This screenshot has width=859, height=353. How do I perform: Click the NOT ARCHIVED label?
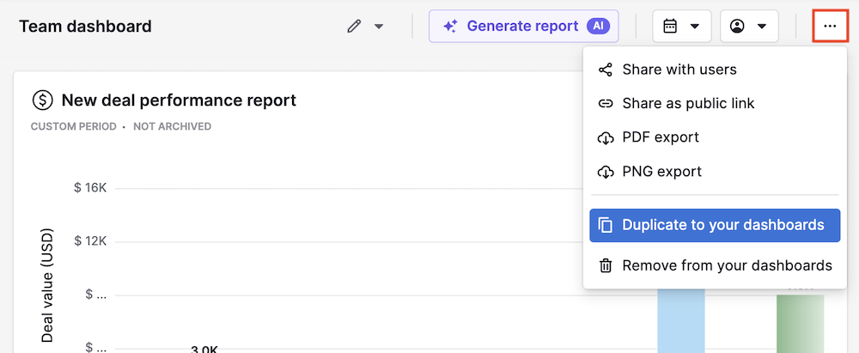click(172, 126)
